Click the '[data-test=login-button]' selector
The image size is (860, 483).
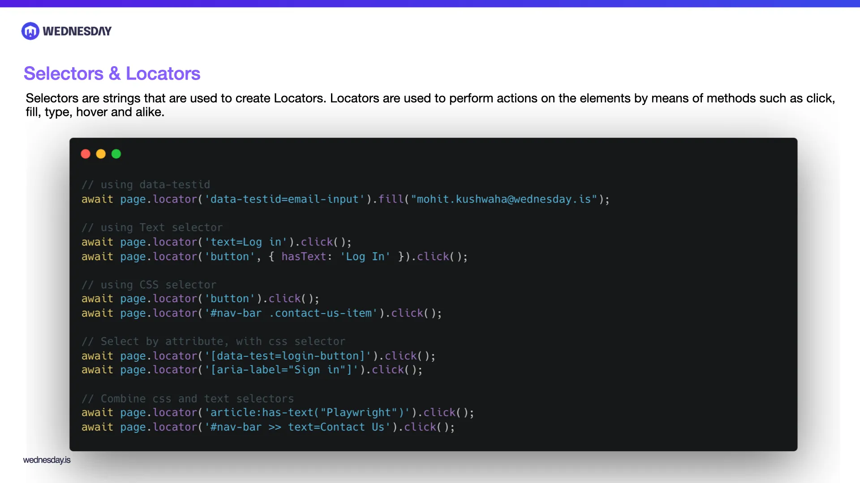288,356
